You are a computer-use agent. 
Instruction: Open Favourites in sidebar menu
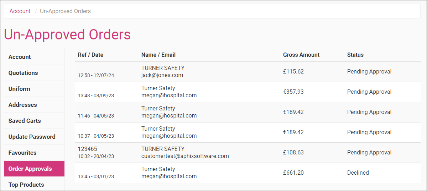tap(22, 153)
